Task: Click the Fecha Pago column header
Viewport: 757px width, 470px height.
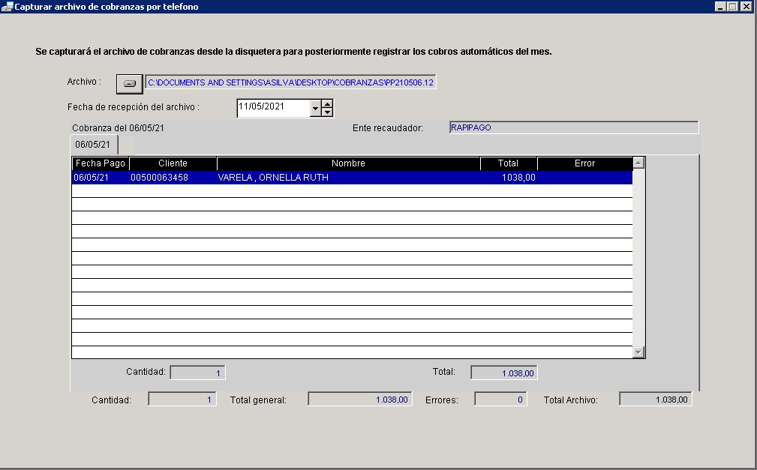Action: pyautogui.click(x=98, y=163)
